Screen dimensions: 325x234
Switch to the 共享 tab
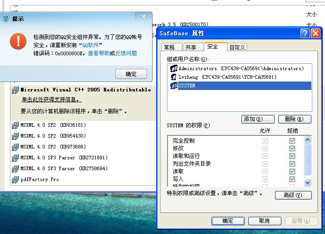(193, 48)
